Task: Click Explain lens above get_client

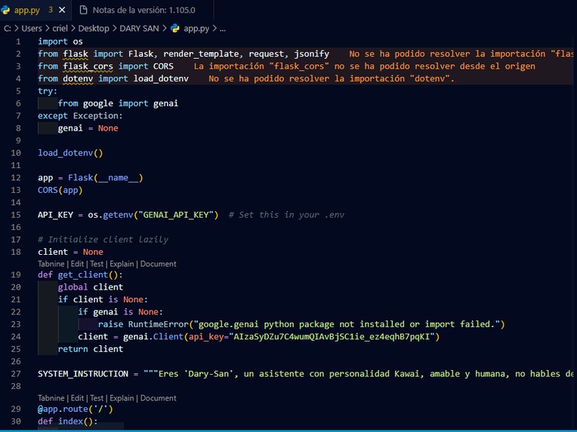Action: pos(122,264)
